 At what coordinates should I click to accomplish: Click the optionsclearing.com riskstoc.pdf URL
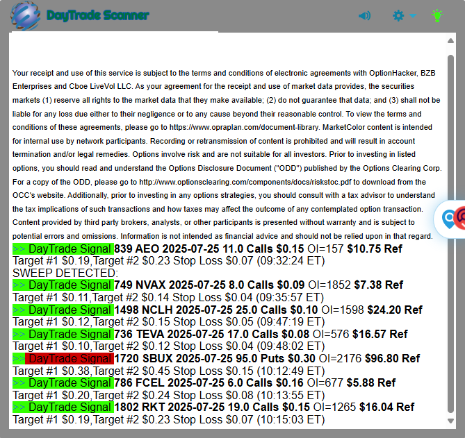click(x=245, y=182)
